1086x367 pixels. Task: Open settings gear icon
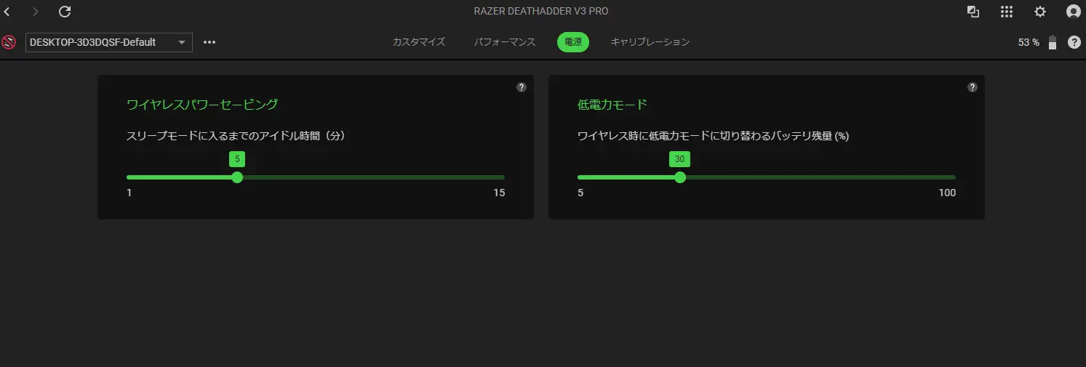1040,12
